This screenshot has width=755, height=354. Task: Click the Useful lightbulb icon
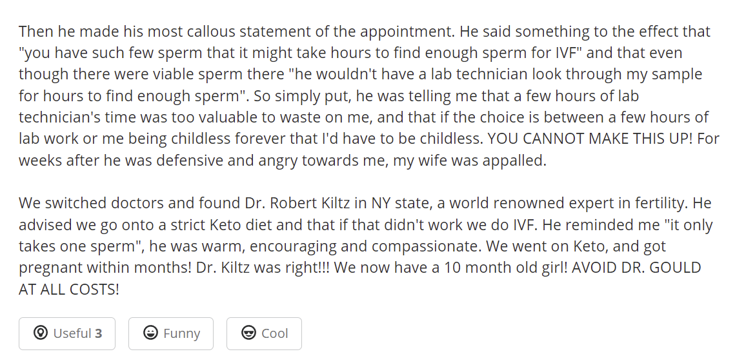pyautogui.click(x=41, y=333)
